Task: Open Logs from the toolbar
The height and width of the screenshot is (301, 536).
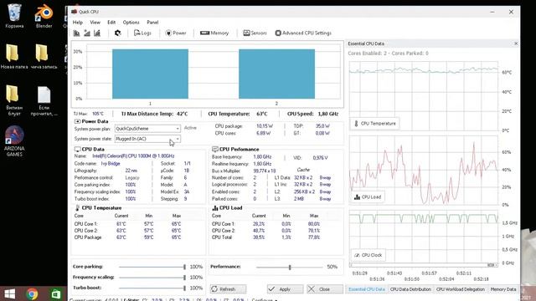Action: [142, 33]
